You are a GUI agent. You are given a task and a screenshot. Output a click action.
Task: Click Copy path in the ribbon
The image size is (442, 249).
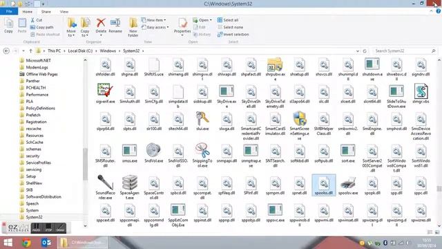pyautogui.click(x=41, y=27)
